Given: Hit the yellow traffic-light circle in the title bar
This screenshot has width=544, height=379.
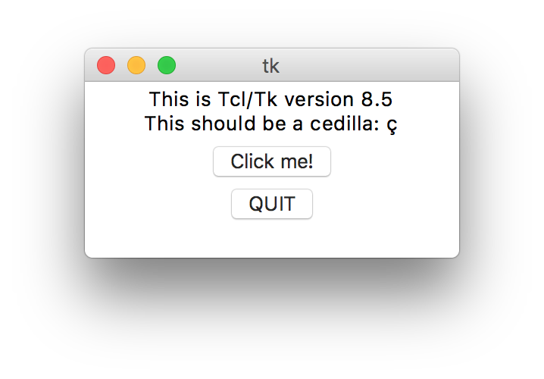Looking at the screenshot, I should pos(136,65).
